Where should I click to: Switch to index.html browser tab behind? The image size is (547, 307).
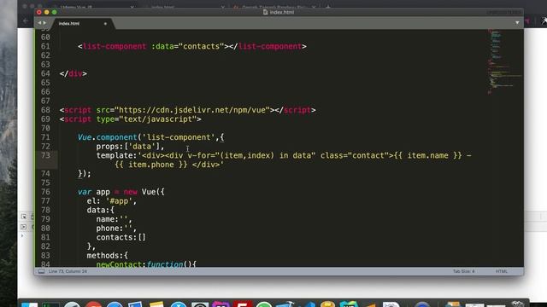pyautogui.click(x=162, y=7)
